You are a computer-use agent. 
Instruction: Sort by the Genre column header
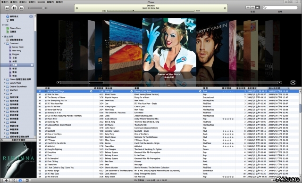(x=212, y=88)
